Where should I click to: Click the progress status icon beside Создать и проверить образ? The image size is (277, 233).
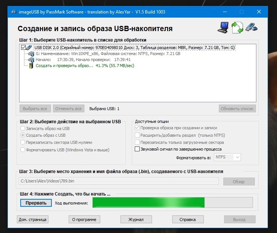click(31, 66)
